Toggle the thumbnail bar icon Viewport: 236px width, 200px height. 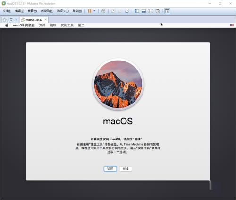143,11
